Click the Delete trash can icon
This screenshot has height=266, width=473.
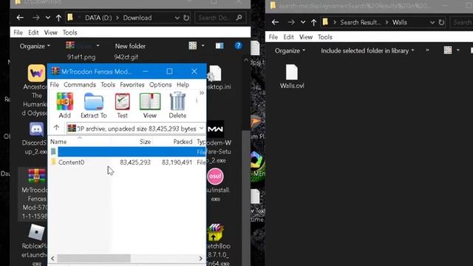pos(177,106)
